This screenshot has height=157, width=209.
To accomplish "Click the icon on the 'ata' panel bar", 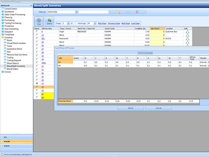I will click(x=2, y=137).
